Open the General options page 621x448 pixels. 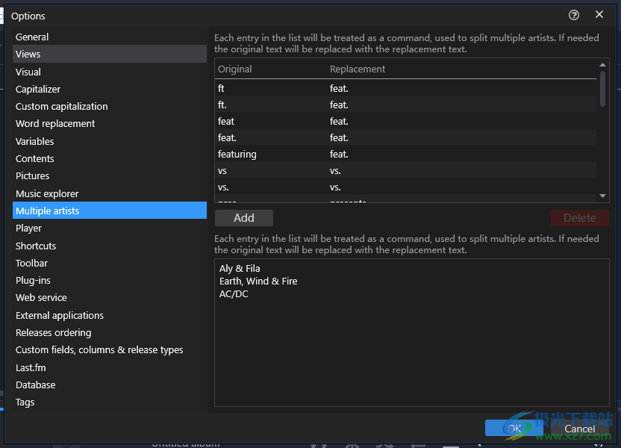point(32,37)
